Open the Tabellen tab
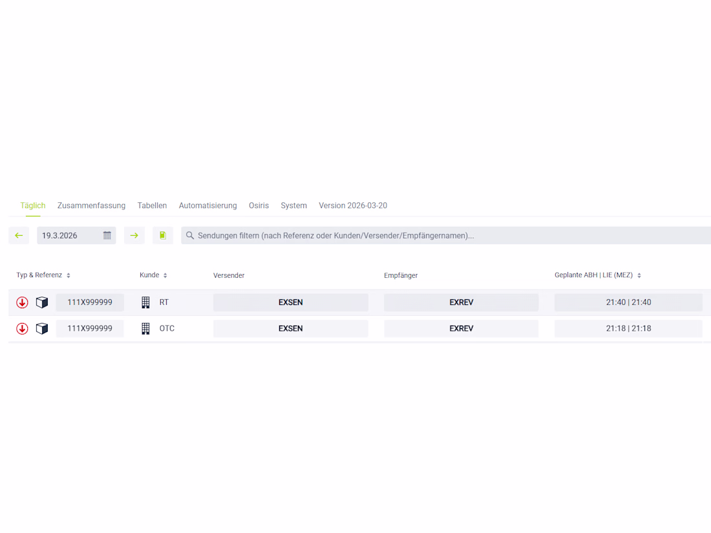The width and height of the screenshot is (711, 533). coord(152,205)
